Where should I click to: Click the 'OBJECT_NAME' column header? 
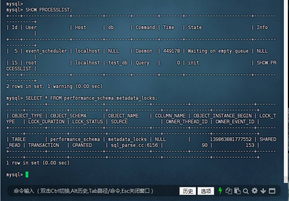click(123, 116)
